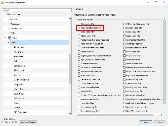
Task: Click the filter list scroll right arrow
Action: (x=161, y=115)
